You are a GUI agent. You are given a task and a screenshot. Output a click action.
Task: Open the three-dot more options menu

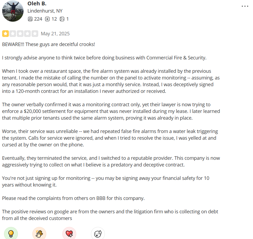click(245, 6)
